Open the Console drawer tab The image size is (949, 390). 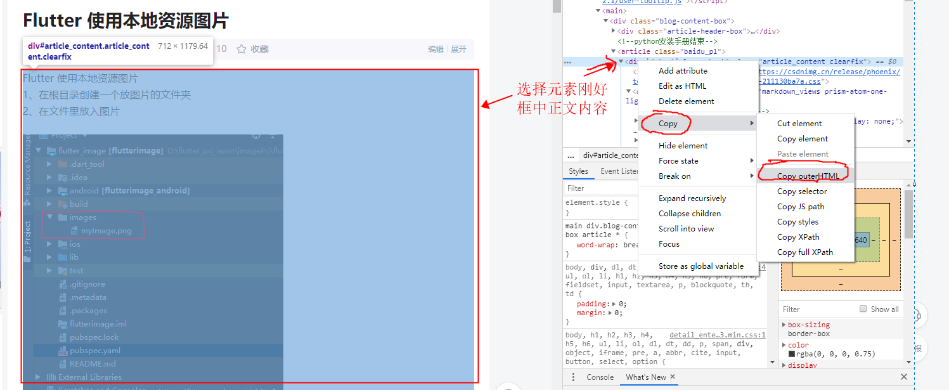click(600, 377)
